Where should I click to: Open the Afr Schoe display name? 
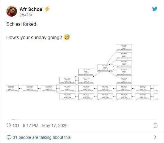pos(31,9)
